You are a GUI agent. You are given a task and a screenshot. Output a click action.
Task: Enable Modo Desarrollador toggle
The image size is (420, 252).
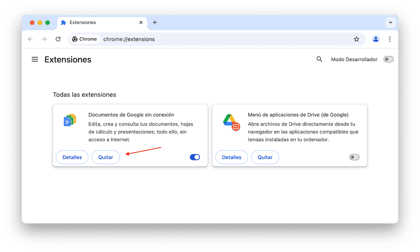click(389, 59)
